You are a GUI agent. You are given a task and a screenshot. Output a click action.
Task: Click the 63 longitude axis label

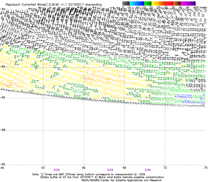[x=43, y=168]
